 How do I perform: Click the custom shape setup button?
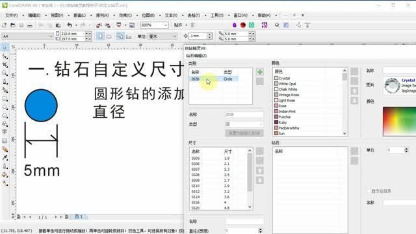[x=244, y=133]
